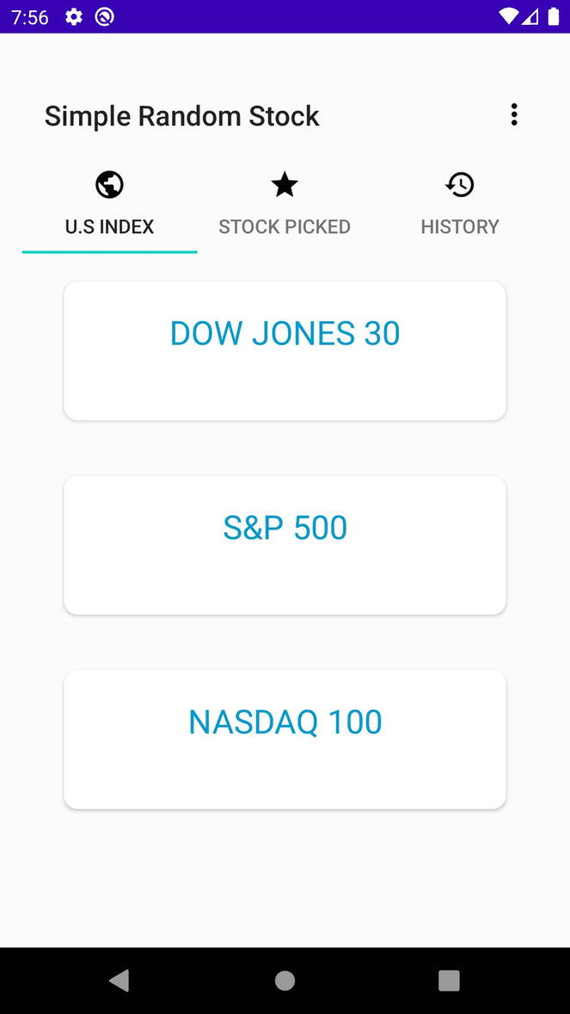Tap the settings gear in the status bar
This screenshot has height=1014, width=570.
(x=74, y=16)
